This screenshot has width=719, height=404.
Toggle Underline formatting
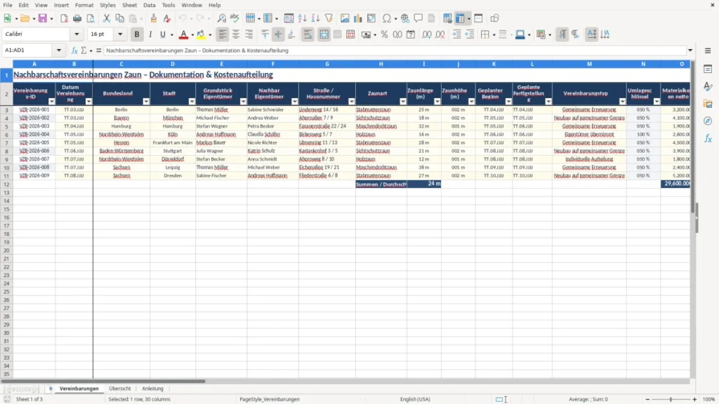[163, 34]
